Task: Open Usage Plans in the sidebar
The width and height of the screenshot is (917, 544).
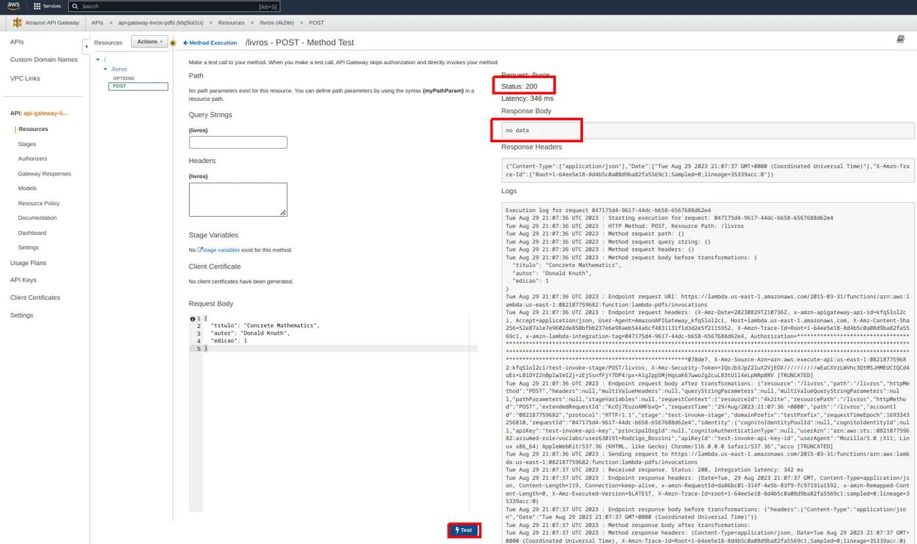Action: pos(28,263)
